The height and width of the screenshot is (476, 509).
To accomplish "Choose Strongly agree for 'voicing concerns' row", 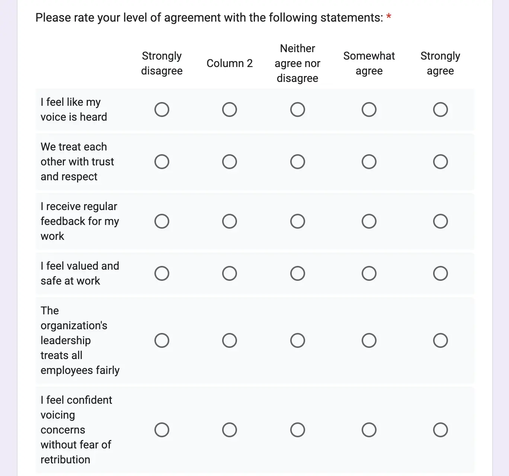I will click(440, 430).
